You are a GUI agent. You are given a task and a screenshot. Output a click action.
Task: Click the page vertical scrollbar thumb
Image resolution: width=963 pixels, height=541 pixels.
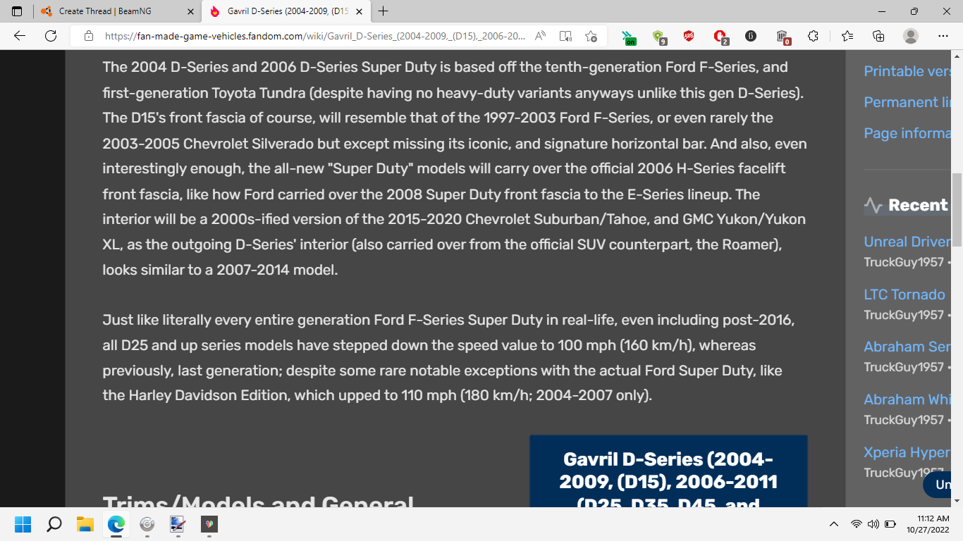[x=957, y=209]
